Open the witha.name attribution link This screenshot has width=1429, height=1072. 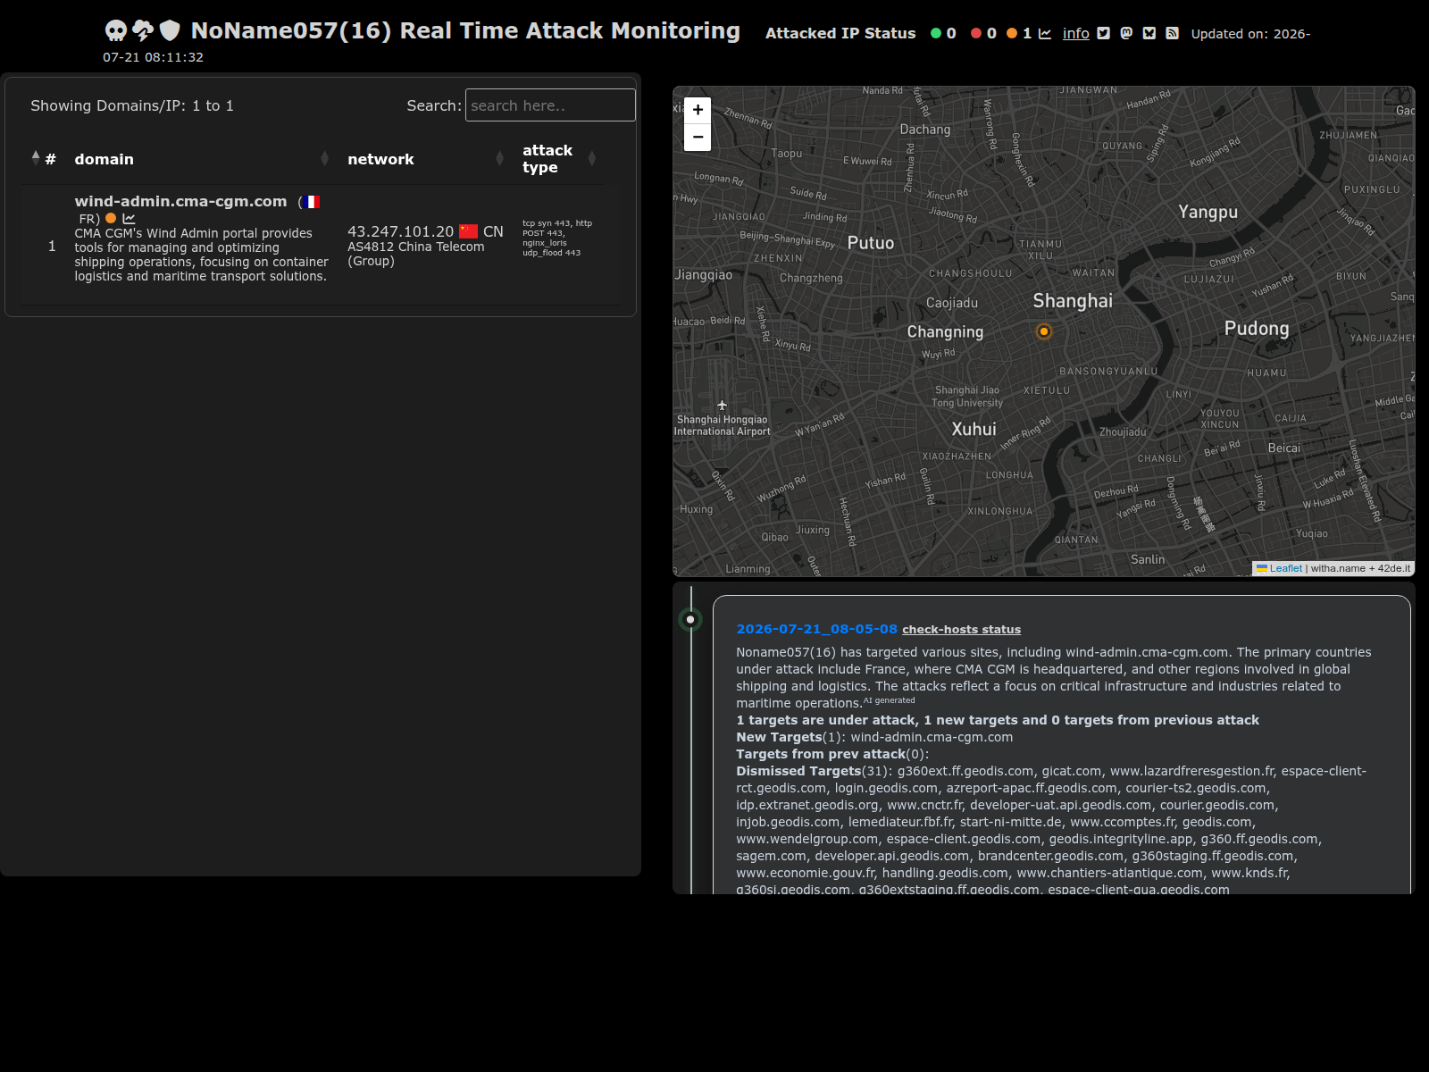[x=1338, y=568]
